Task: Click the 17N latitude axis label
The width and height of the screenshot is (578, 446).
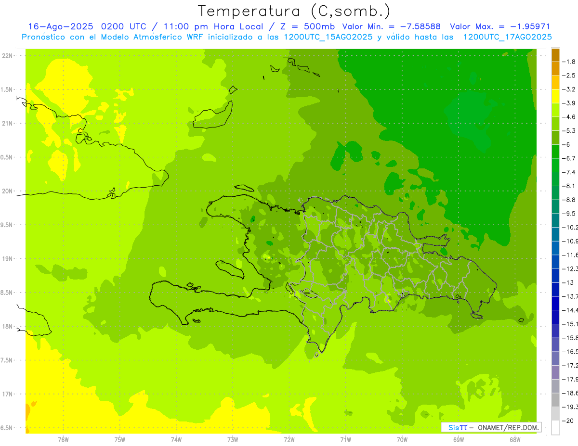Action: (8, 394)
